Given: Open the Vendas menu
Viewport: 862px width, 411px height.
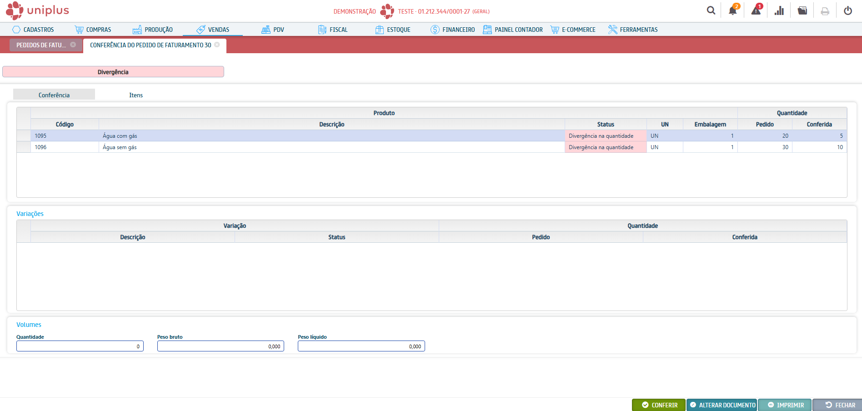Looking at the screenshot, I should (213, 30).
